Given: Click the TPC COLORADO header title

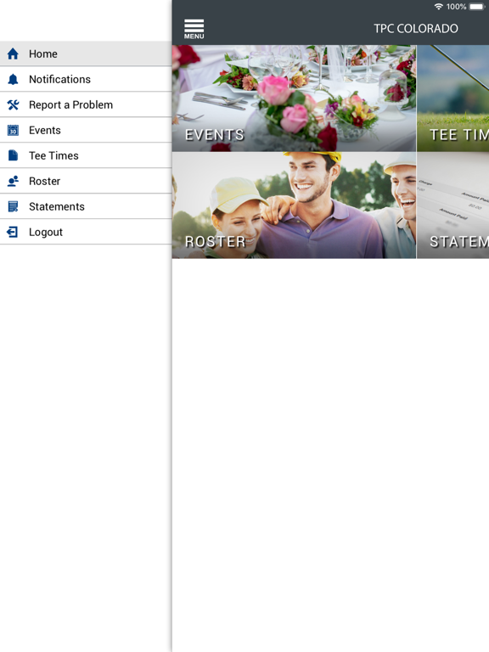Looking at the screenshot, I should [x=416, y=28].
